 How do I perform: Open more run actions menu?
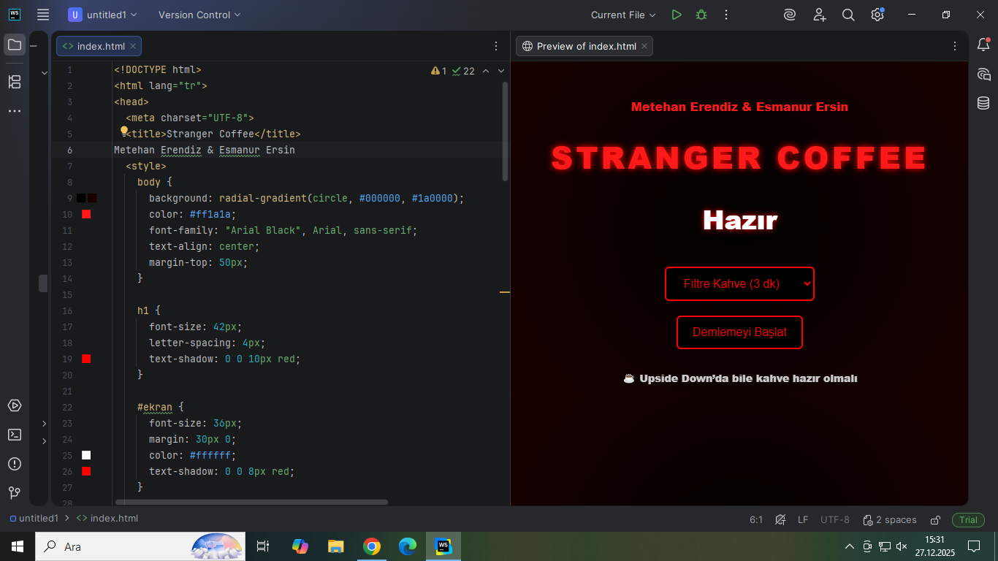pyautogui.click(x=726, y=15)
